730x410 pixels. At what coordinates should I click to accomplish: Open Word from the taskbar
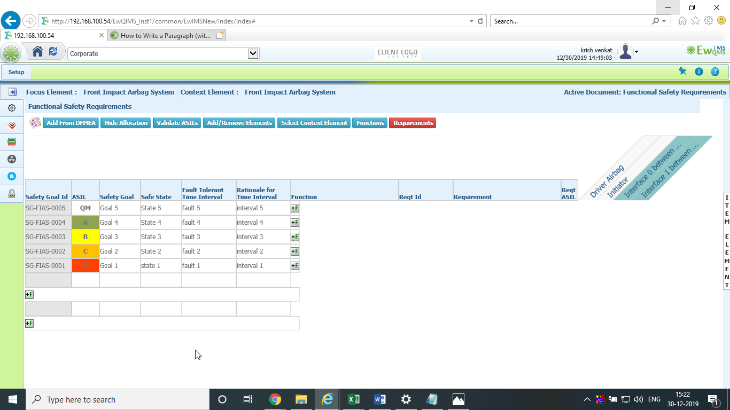379,399
